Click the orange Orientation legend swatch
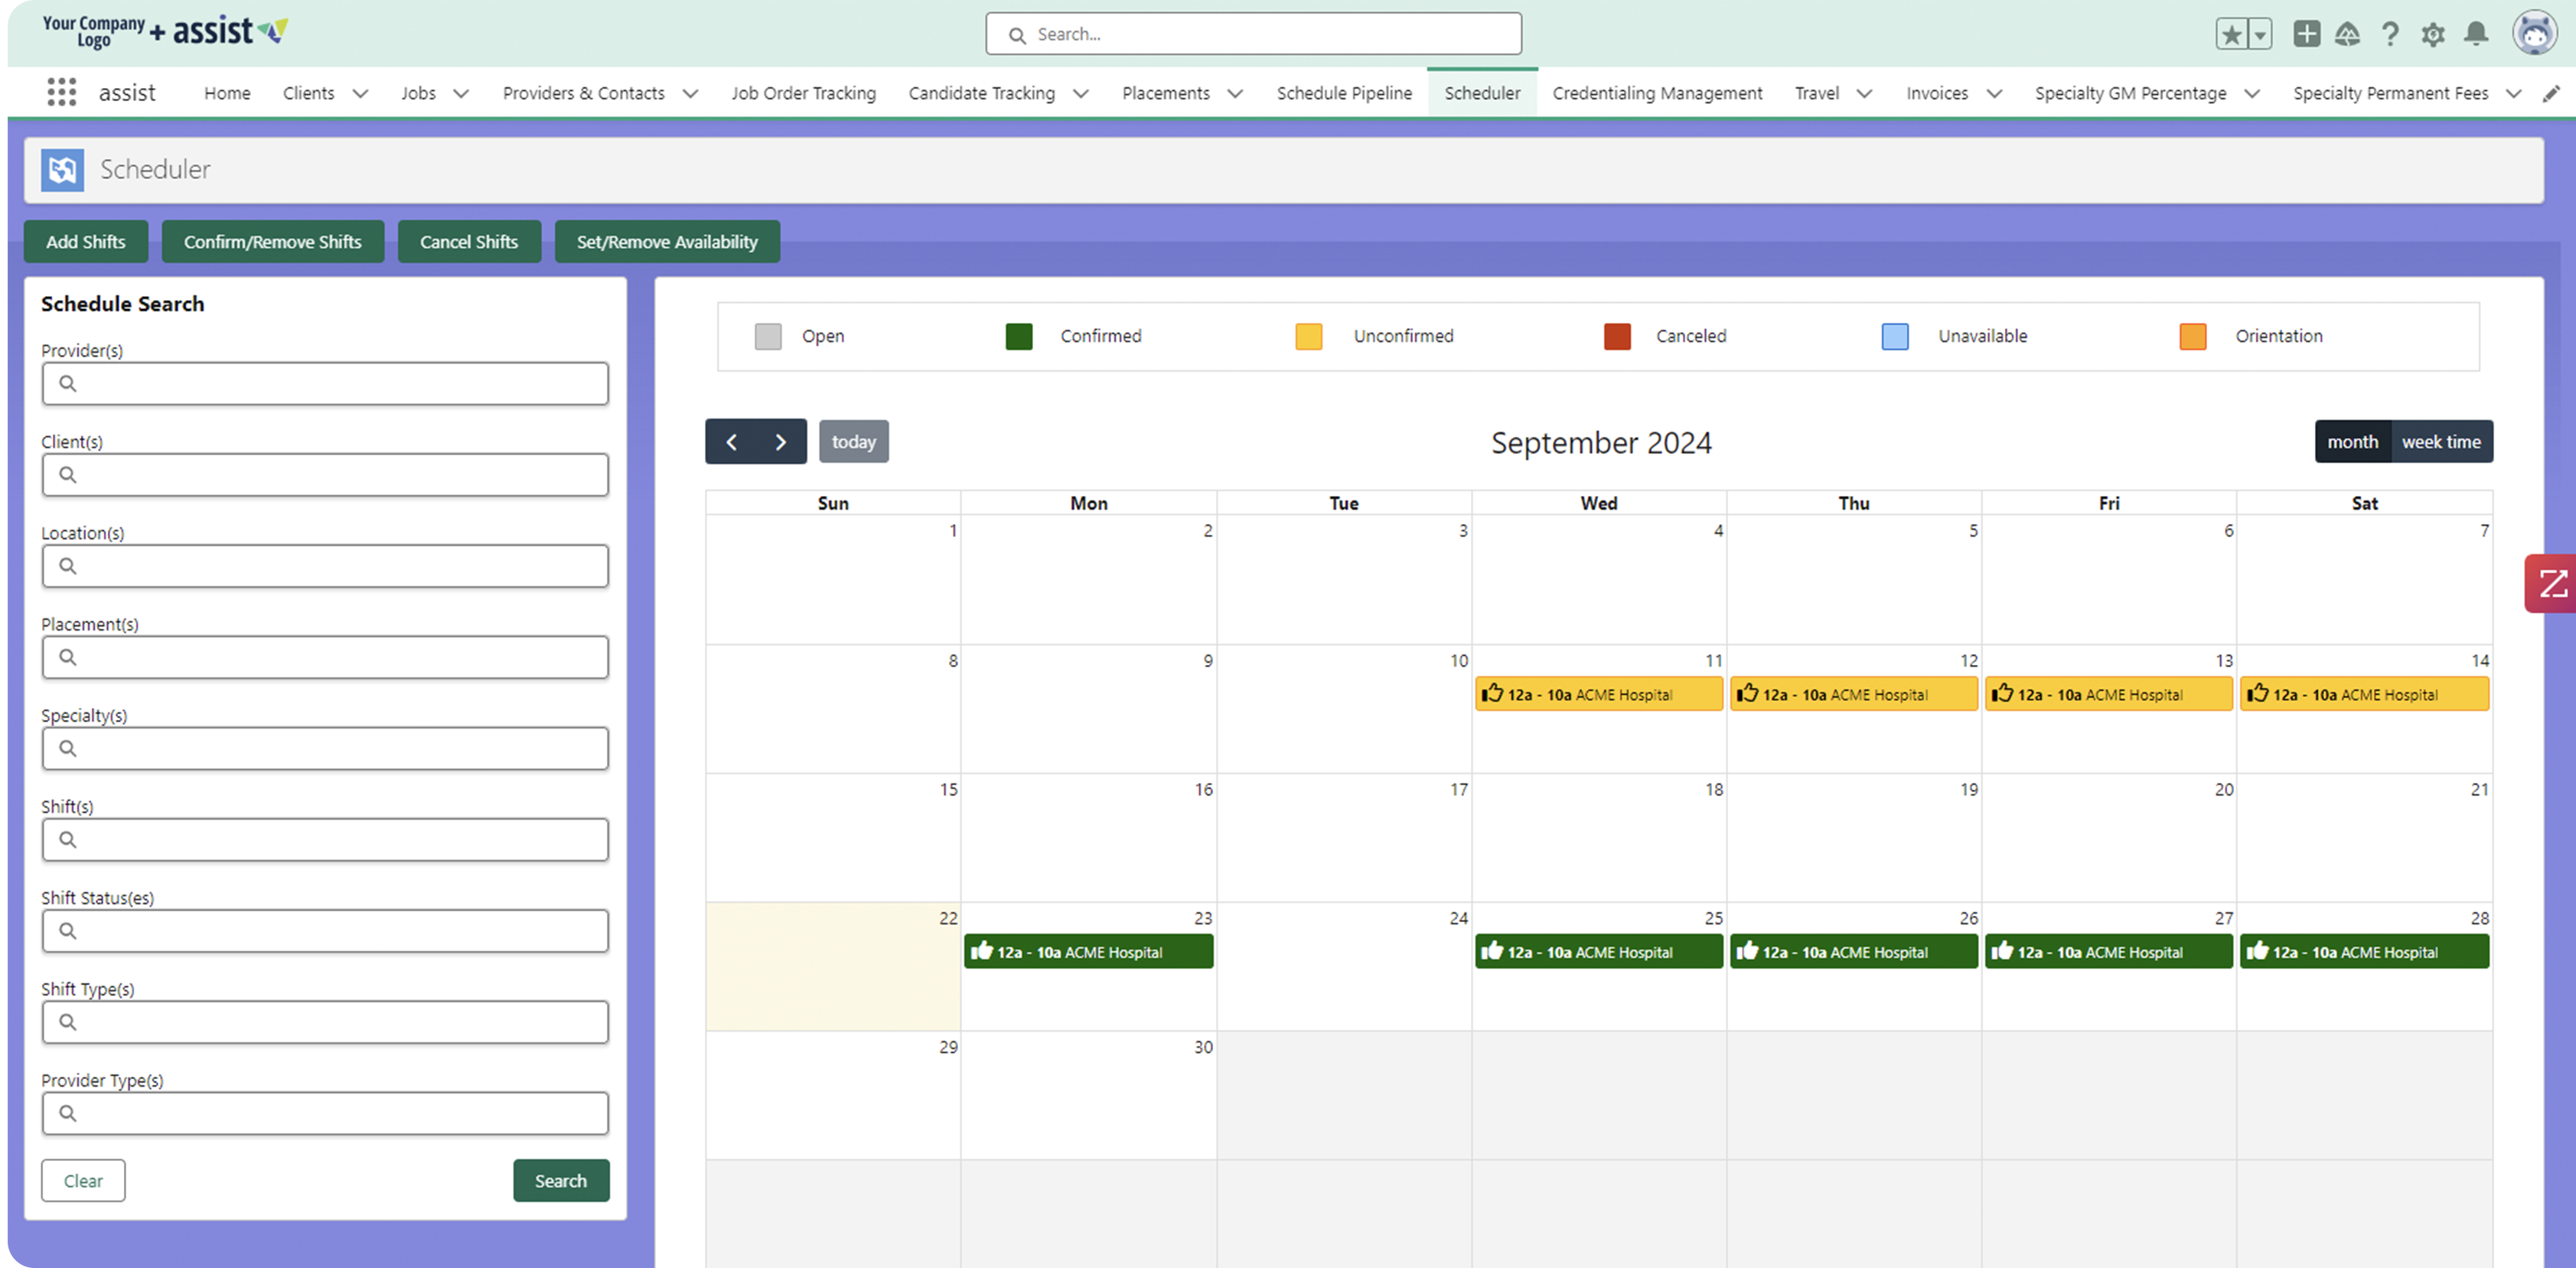Screen dimensions: 2576x1268 [x=2193, y=336]
